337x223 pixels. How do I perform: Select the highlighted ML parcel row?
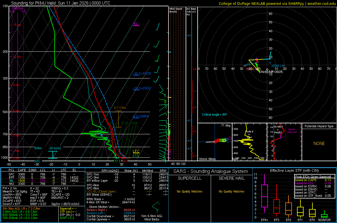43,181
